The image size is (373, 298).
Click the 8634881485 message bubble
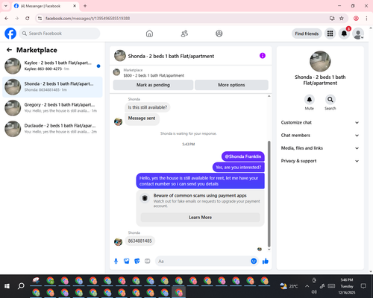point(140,241)
